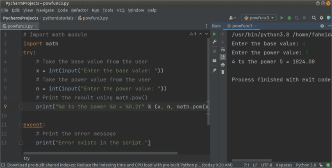The image size is (332, 168).
Task: Restore layout icon in Run panel
Action: pos(214,61)
